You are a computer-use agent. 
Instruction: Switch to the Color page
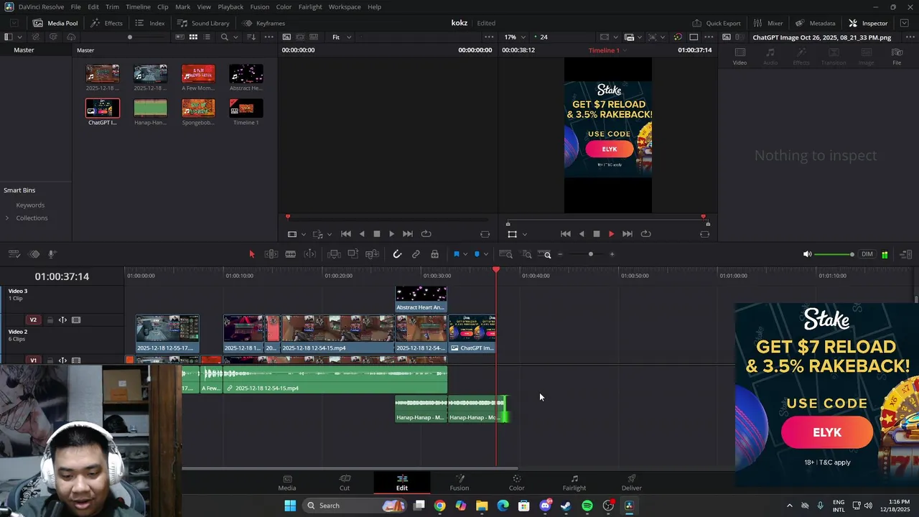[x=517, y=483]
